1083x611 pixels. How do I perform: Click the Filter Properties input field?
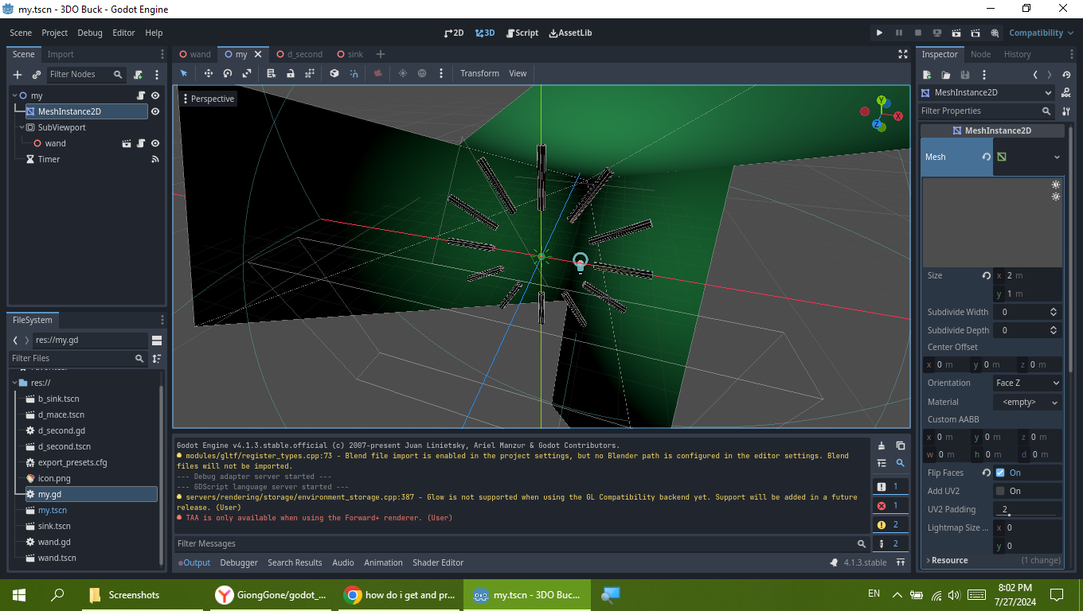[x=986, y=111]
